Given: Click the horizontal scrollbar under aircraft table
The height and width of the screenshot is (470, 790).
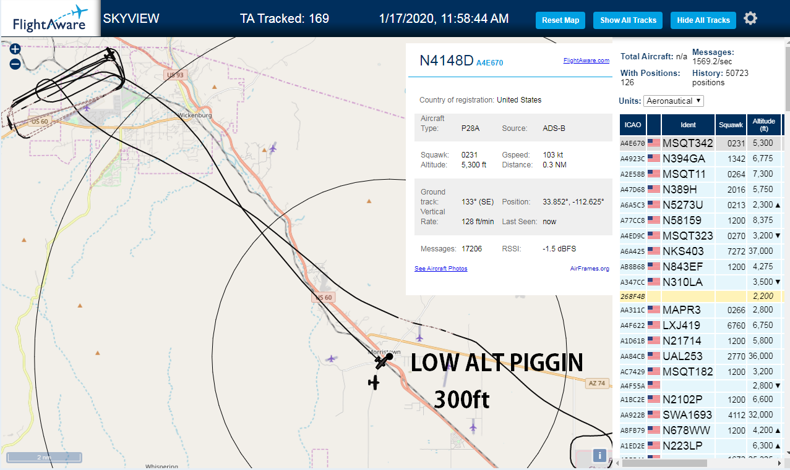Looking at the screenshot, I should pos(666,463).
